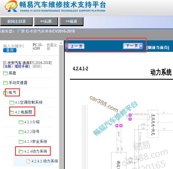173x169 pixels.
Task: Go forward with >>前进 button
Action: pos(71,21)
